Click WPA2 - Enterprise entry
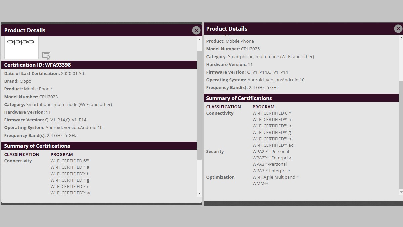 (272, 158)
